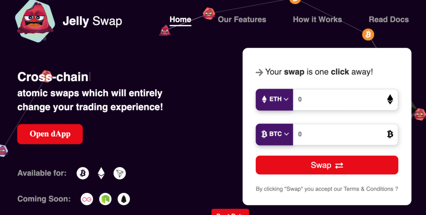Open the Terms & Conditions link
426x215 pixels.
tap(369, 189)
